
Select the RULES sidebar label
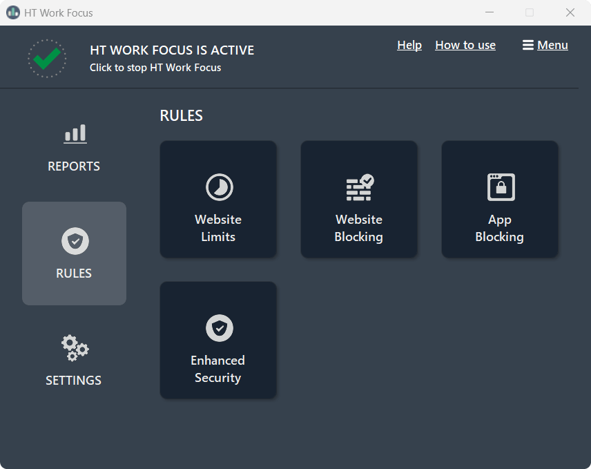tap(74, 274)
